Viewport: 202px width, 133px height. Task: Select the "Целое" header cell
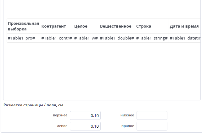tap(81, 26)
